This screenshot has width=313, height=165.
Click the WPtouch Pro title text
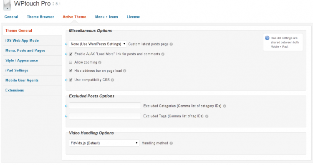32,4
